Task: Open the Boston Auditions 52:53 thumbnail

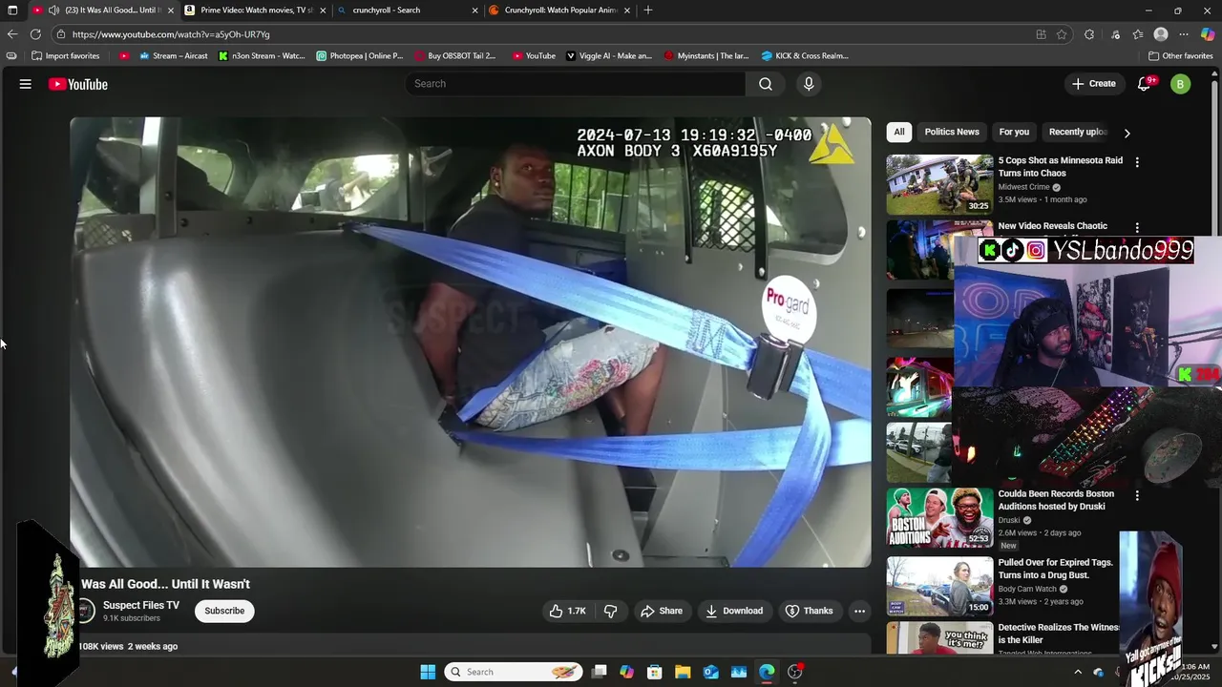Action: [939, 518]
